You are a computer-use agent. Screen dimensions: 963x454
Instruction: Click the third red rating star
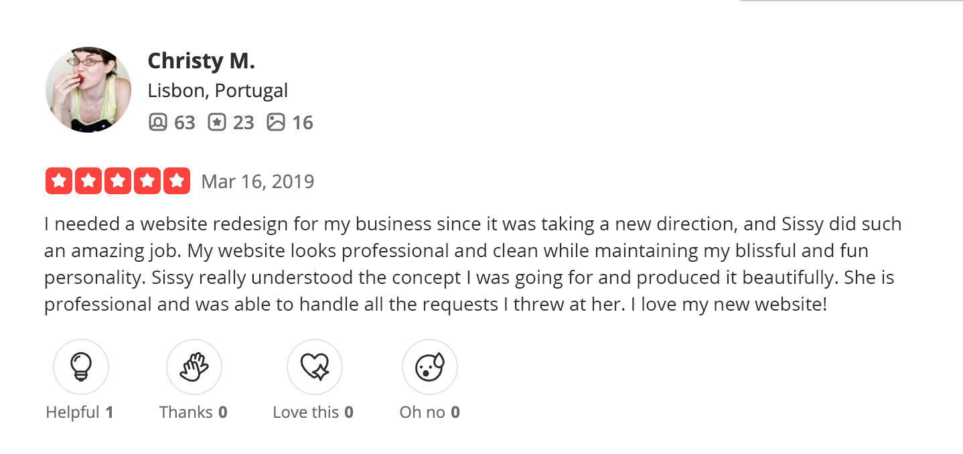coord(118,181)
